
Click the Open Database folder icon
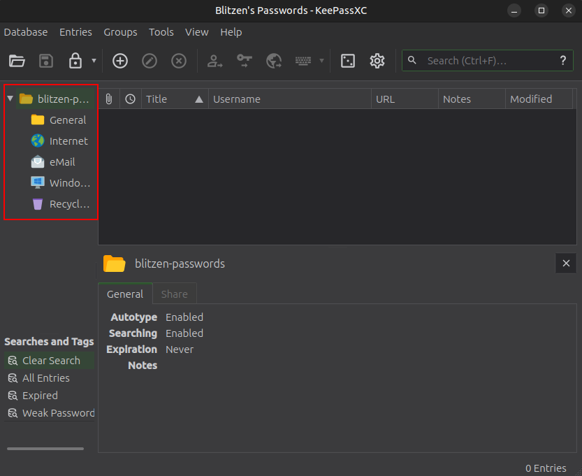tap(17, 61)
